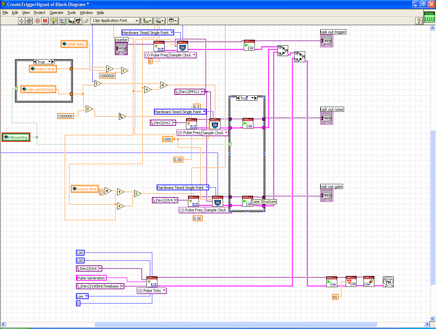
Task: Open the Align Objects dropdown
Action: pos(147,21)
